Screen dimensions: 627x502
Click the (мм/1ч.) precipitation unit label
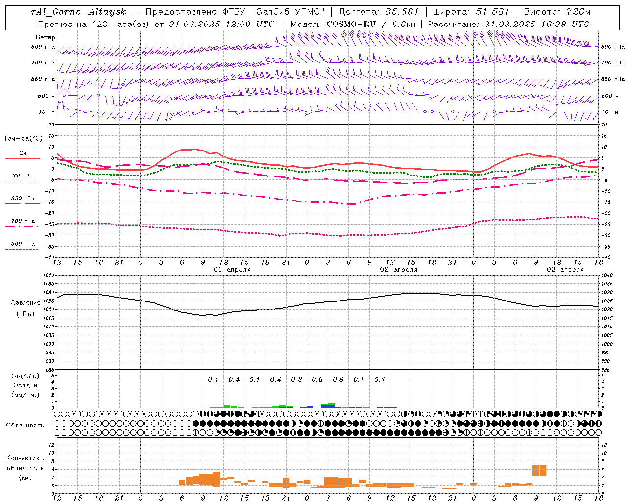[25, 395]
